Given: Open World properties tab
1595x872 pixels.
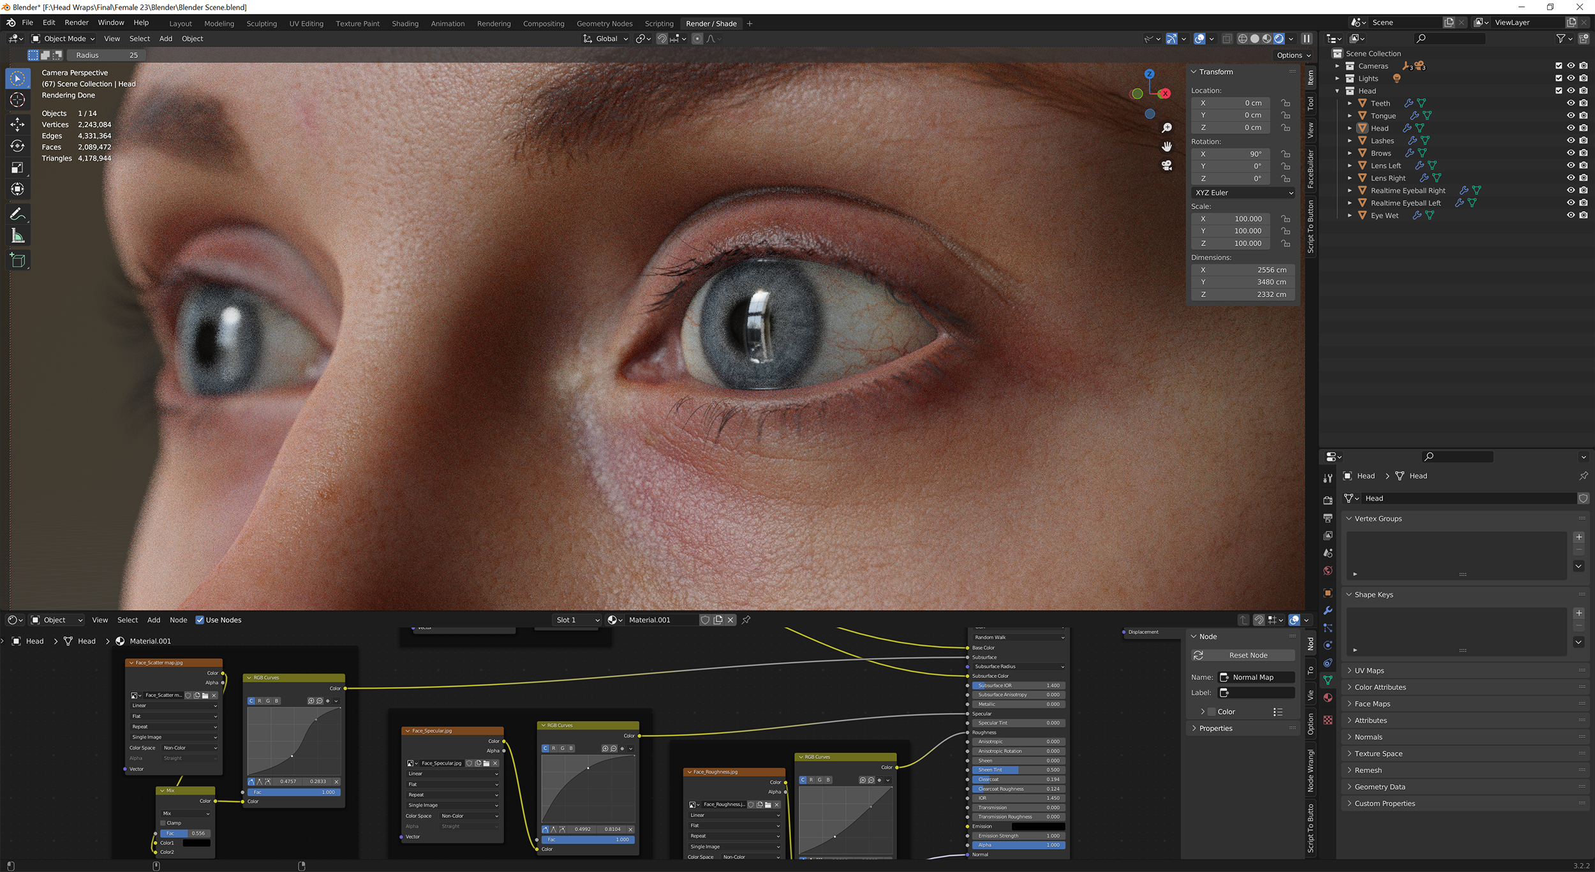Looking at the screenshot, I should 1328,571.
